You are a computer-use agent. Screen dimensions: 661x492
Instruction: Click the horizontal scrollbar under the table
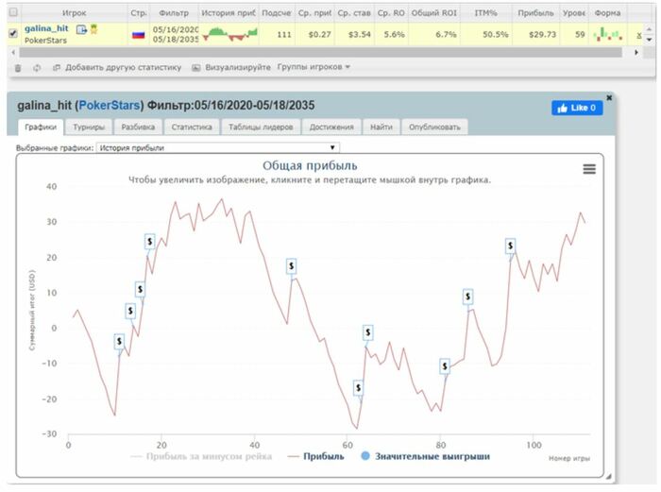point(320,52)
